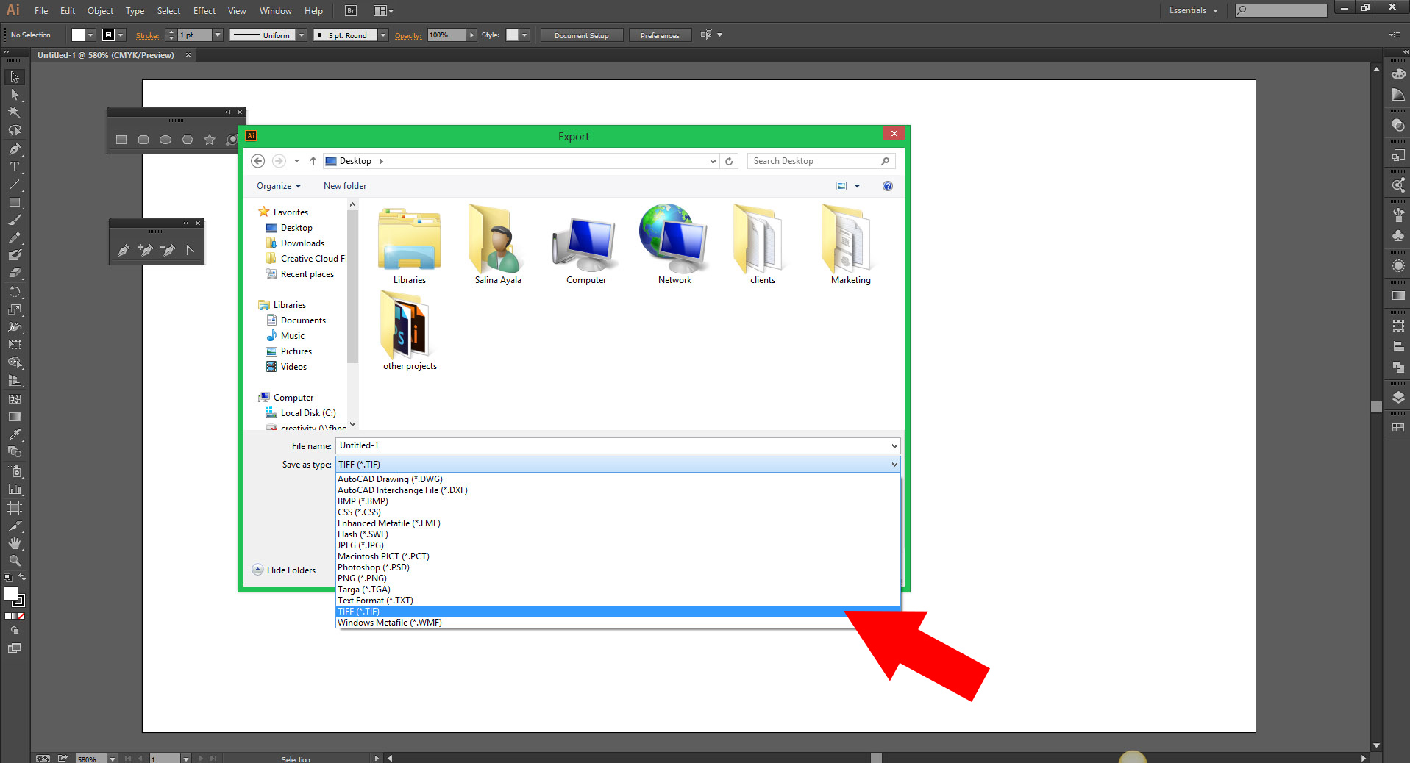Select the Hand tool

point(15,543)
